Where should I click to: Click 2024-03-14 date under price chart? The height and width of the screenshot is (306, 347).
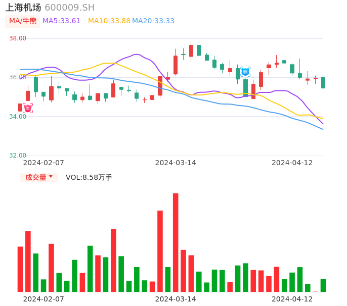click(x=176, y=163)
